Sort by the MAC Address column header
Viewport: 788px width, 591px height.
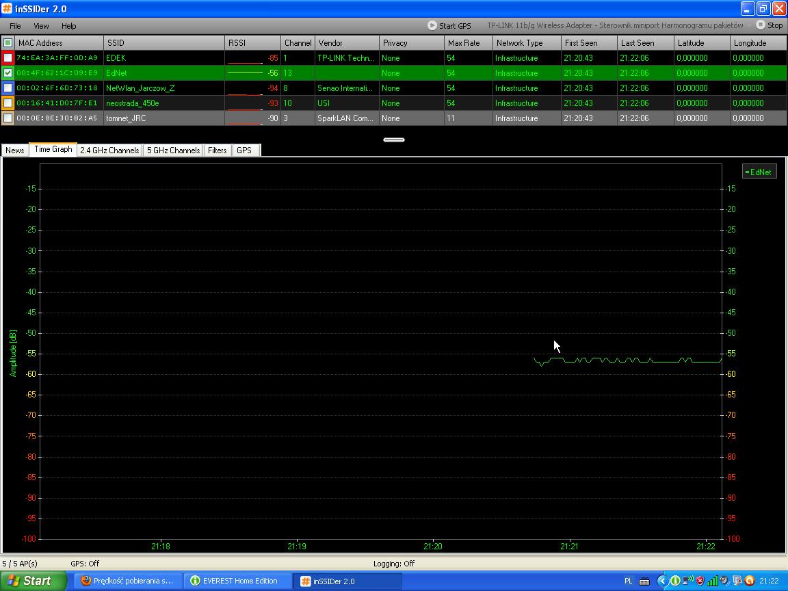[x=59, y=42]
